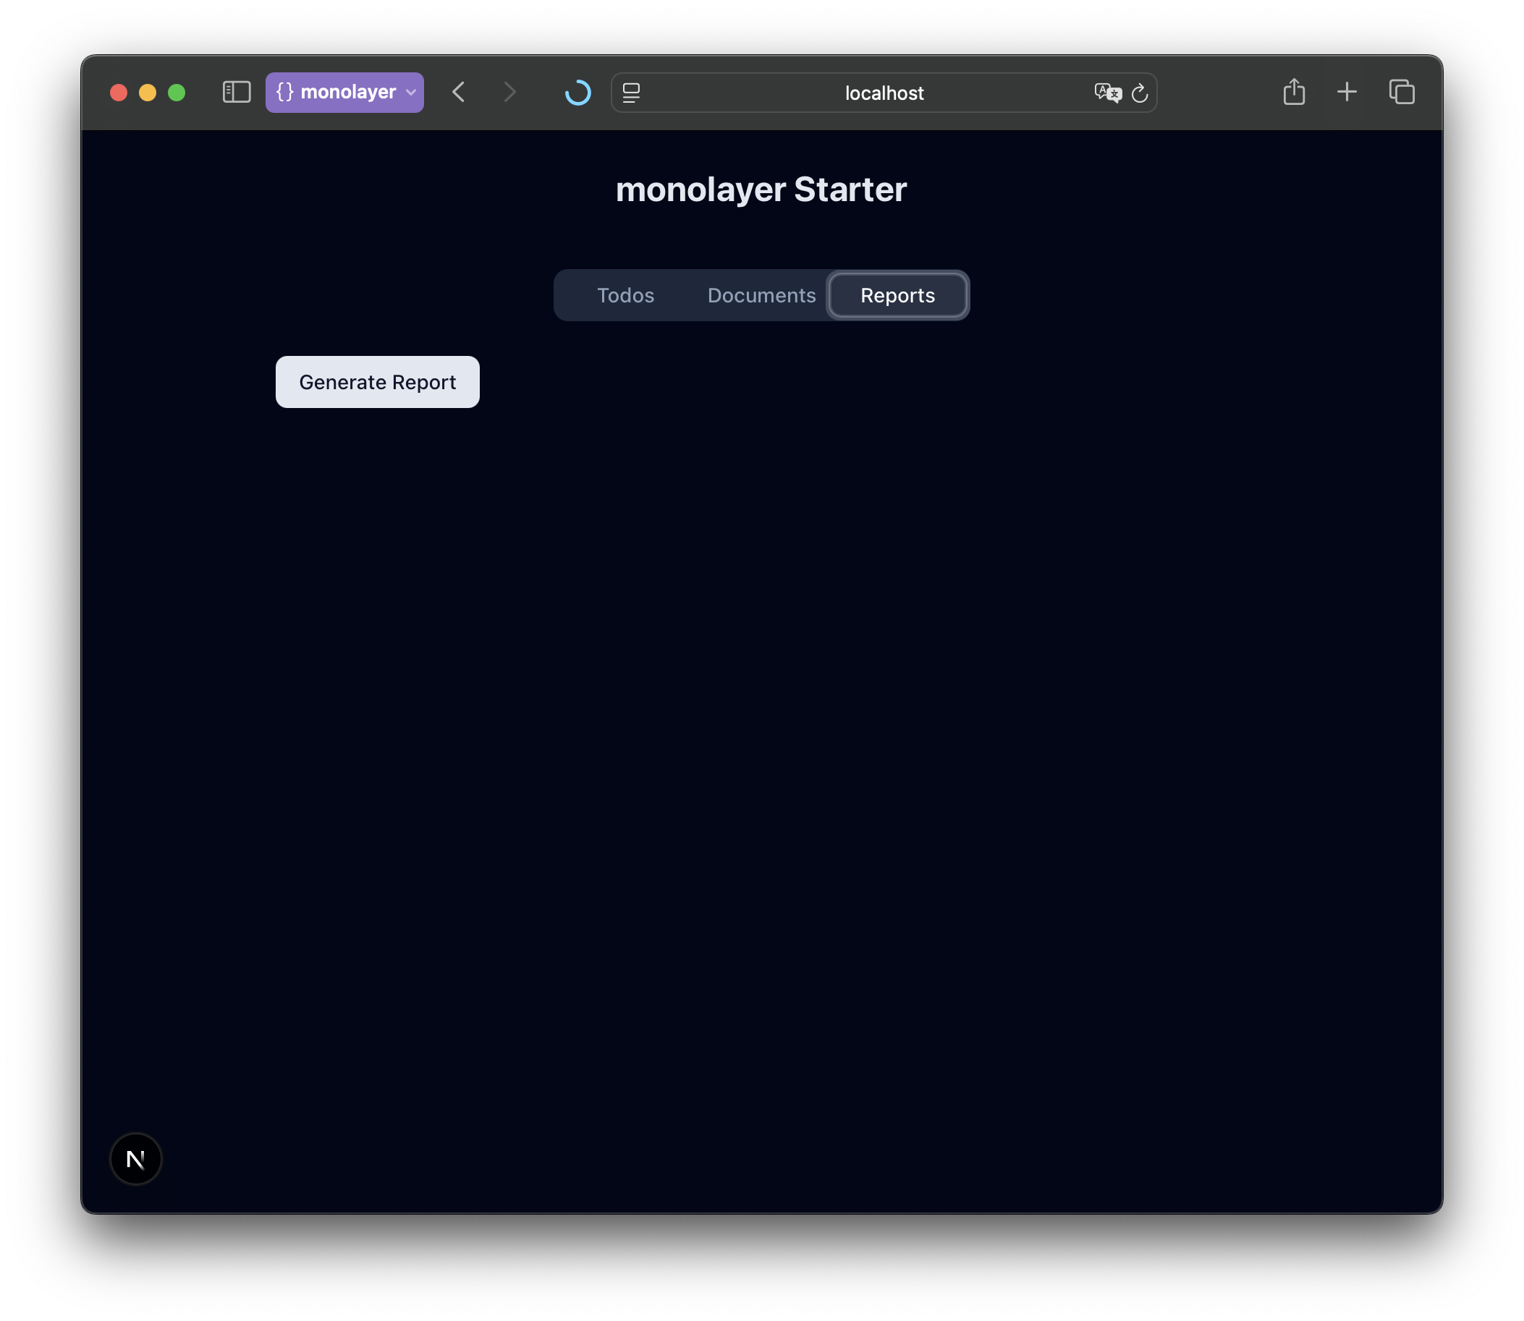The image size is (1524, 1321).
Task: Navigate back using the back arrow
Action: click(x=459, y=92)
